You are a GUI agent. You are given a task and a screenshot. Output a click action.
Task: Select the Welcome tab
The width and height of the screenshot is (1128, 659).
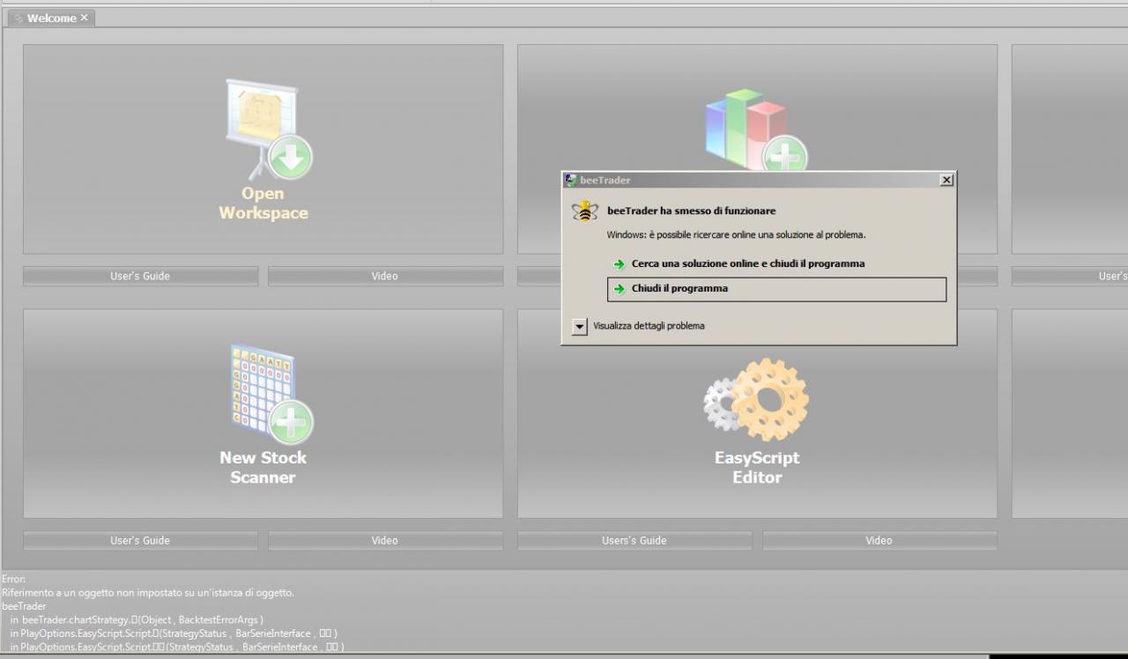pyautogui.click(x=51, y=18)
